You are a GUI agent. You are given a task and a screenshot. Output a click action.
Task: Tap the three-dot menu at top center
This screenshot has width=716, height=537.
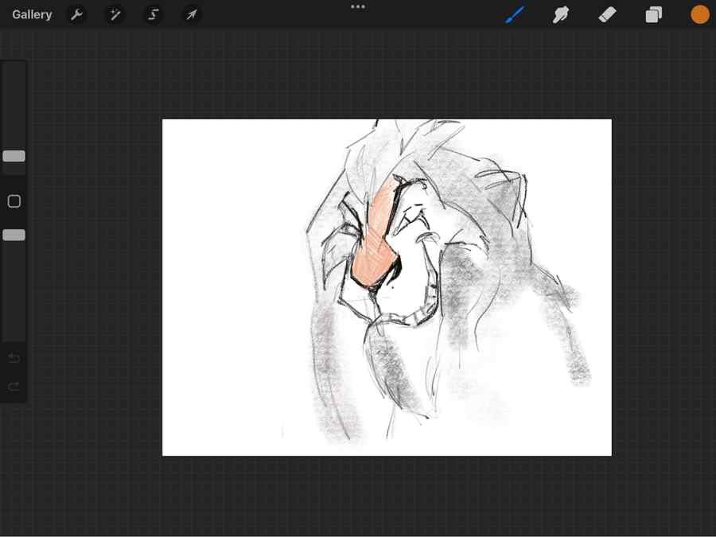click(x=358, y=7)
